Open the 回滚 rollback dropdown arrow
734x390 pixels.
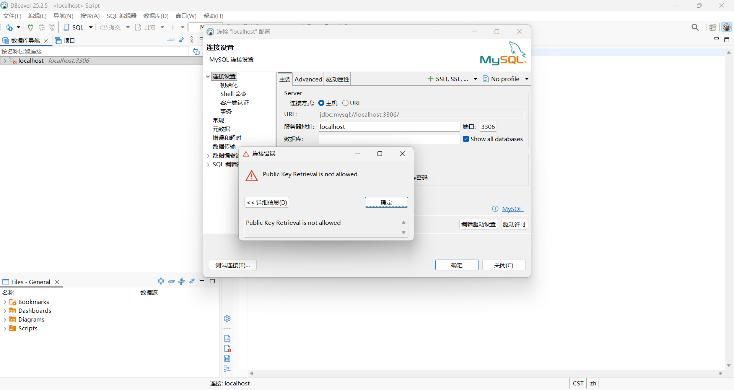tap(162, 27)
